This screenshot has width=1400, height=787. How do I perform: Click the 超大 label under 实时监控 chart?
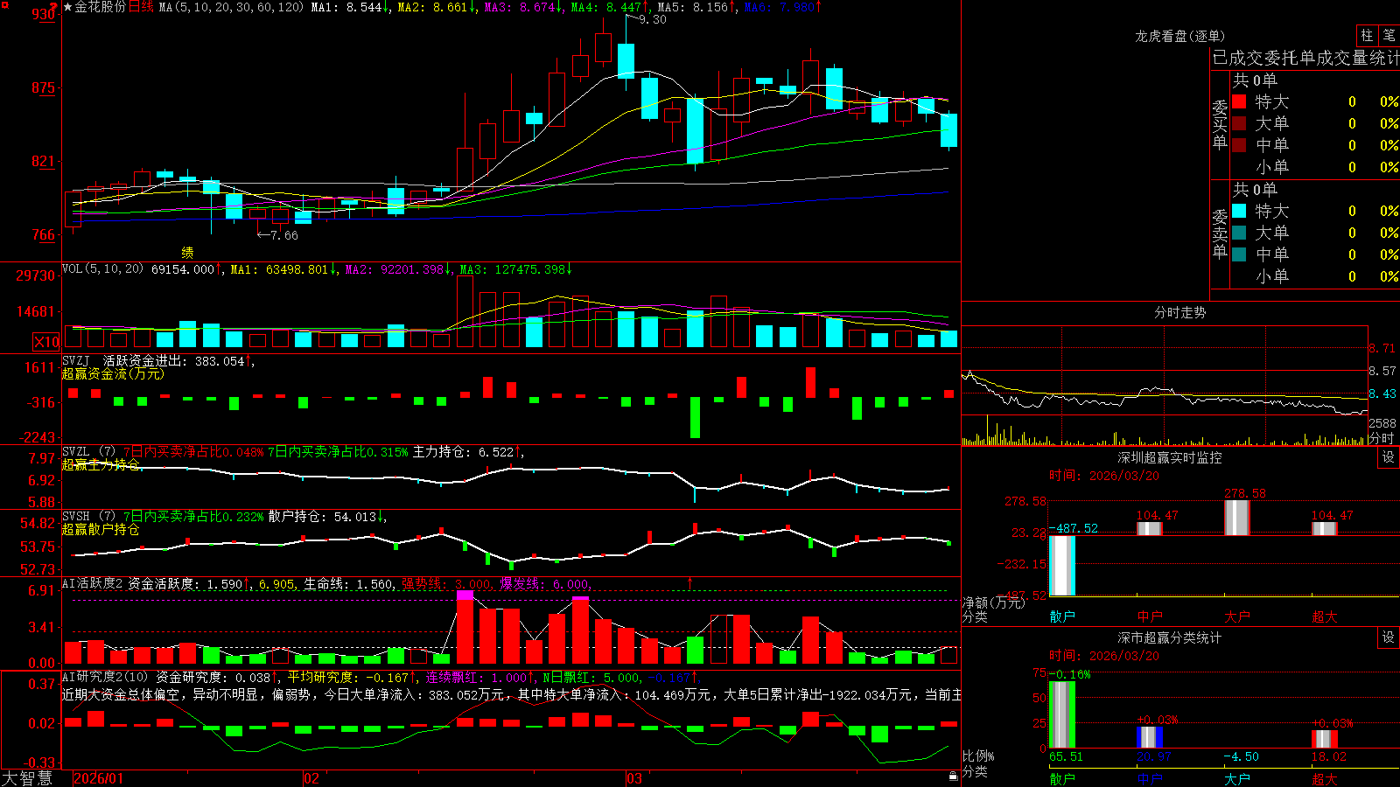pyautogui.click(x=1324, y=616)
